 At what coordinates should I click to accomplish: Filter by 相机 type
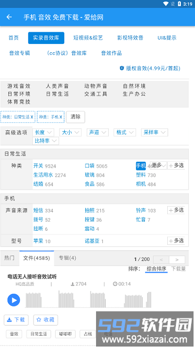(x=141, y=184)
